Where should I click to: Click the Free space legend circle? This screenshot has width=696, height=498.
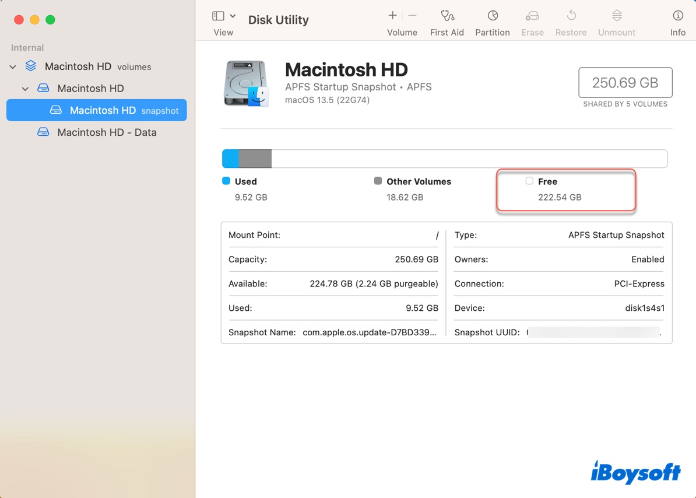(x=529, y=181)
